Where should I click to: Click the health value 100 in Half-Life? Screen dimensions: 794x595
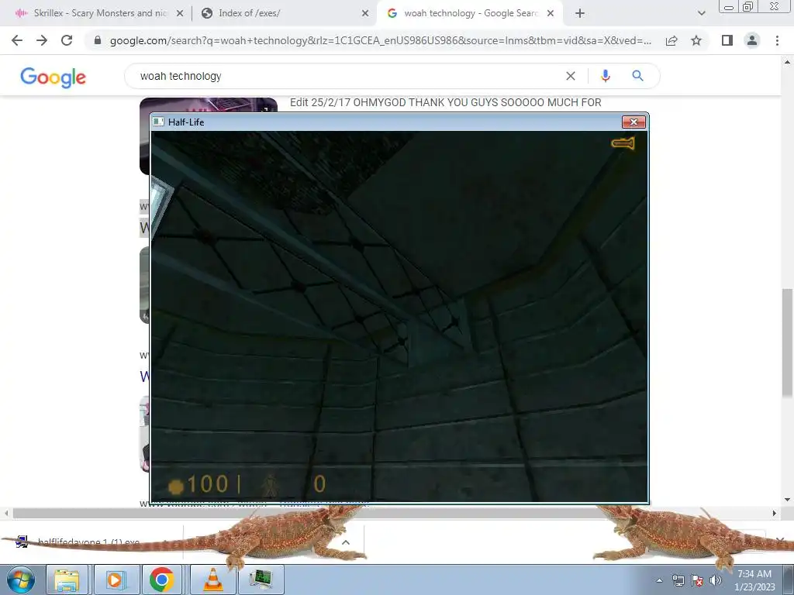point(207,485)
